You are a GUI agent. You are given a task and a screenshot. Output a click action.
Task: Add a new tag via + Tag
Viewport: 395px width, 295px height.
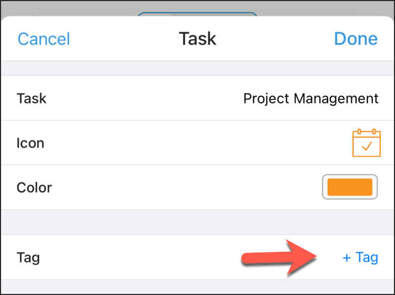360,258
